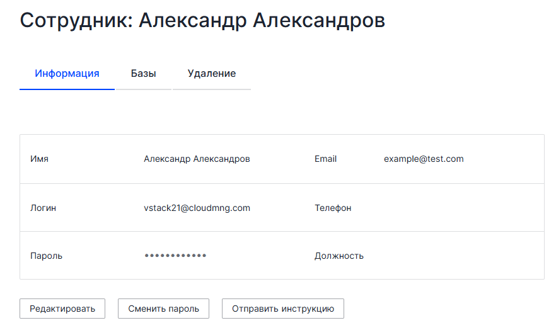Click the Редактировать button
Screen dimensions: 556x335
coord(62,309)
